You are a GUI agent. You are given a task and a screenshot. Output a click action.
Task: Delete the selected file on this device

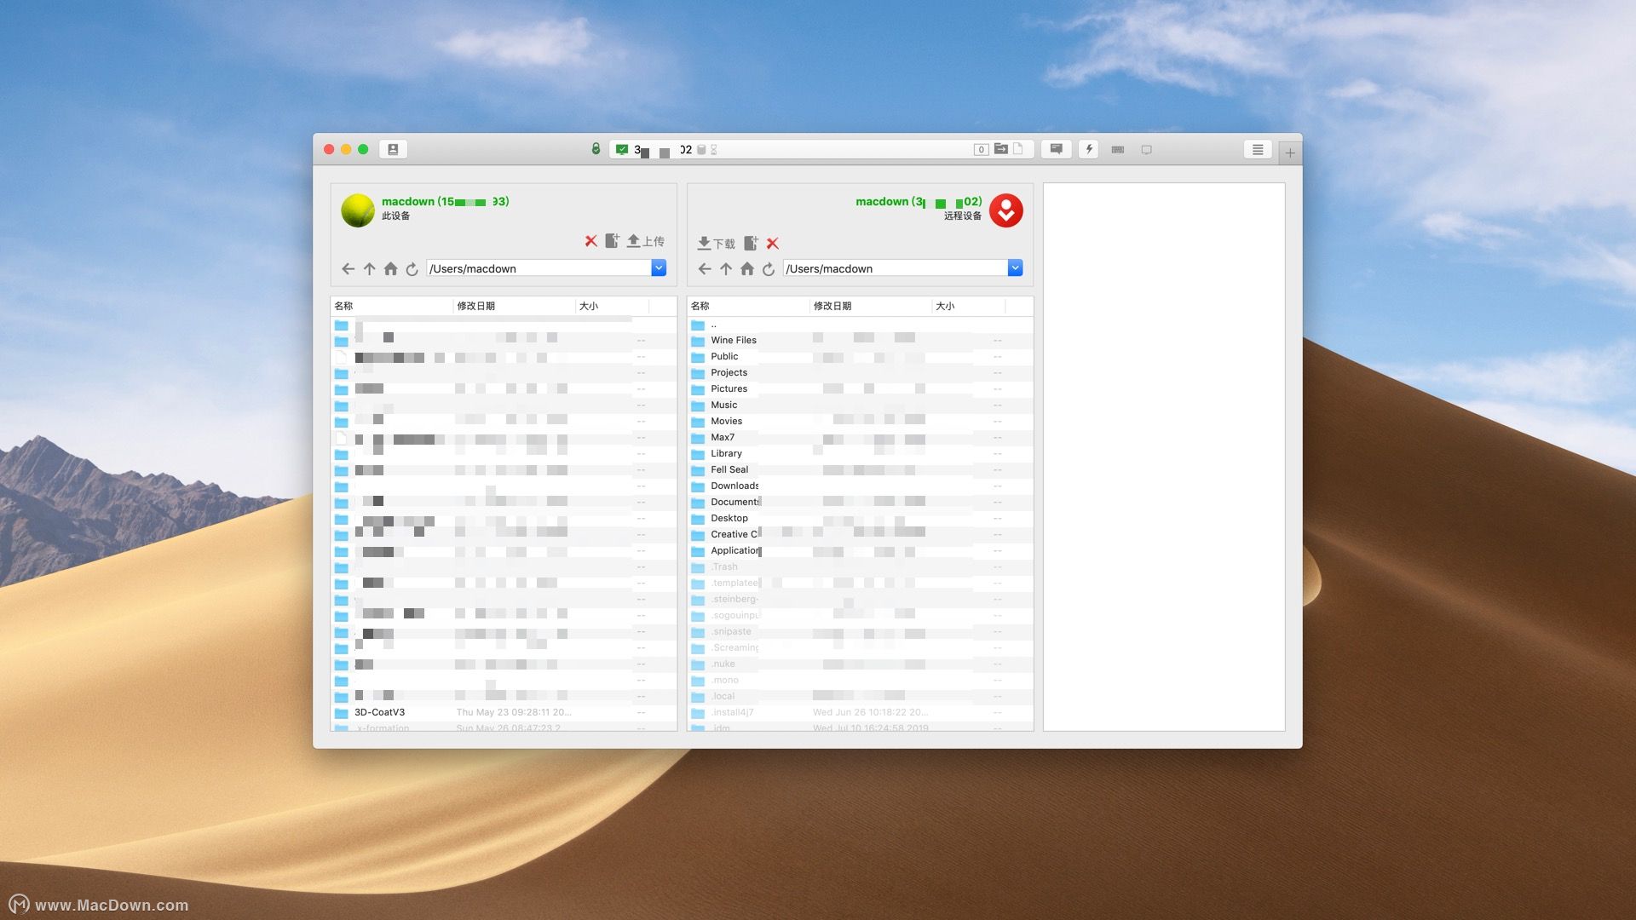click(590, 241)
